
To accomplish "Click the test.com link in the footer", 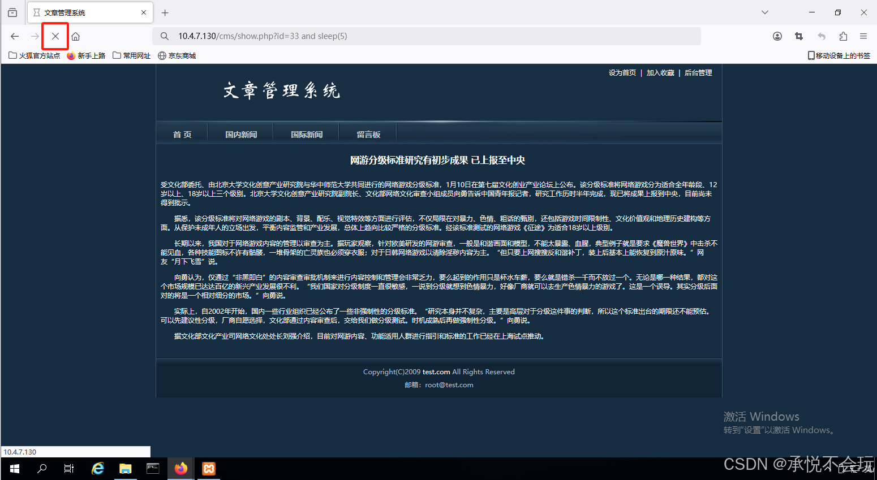I will click(x=436, y=372).
